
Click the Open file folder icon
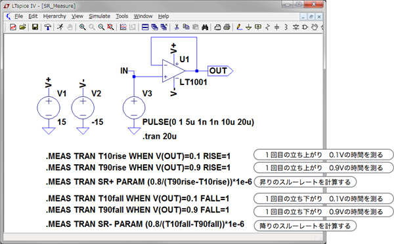tap(22, 27)
